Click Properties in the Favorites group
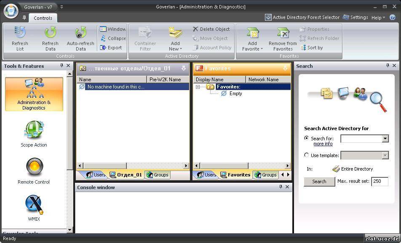The height and width of the screenshot is (243, 401). [314, 29]
